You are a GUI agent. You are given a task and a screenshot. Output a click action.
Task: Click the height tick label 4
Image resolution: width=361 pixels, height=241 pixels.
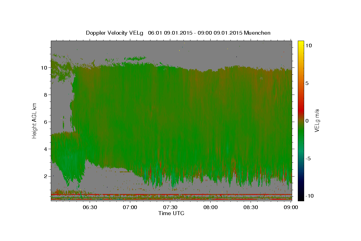(46, 149)
